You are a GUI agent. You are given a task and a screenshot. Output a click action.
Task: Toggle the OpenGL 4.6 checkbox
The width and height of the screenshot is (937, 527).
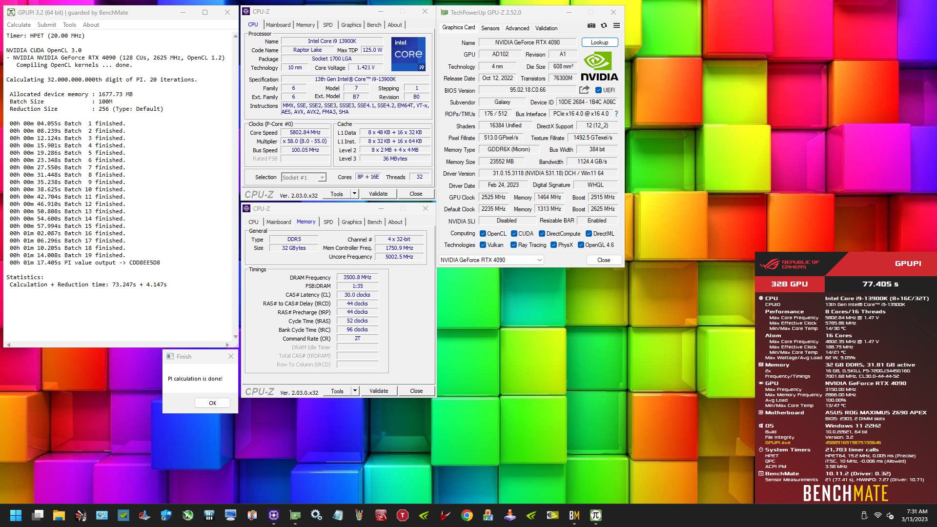[581, 245]
